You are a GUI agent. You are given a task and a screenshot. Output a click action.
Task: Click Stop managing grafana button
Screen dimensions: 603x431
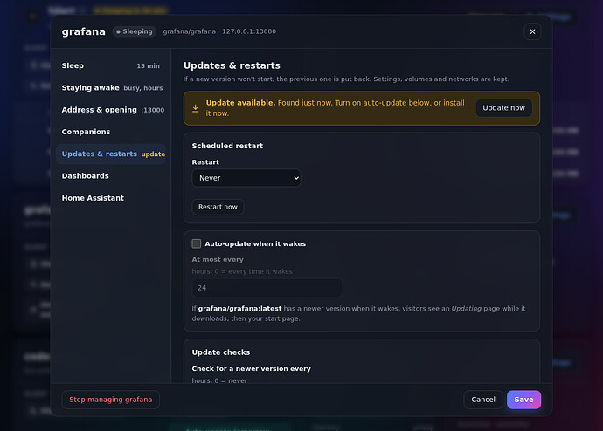[x=111, y=400]
